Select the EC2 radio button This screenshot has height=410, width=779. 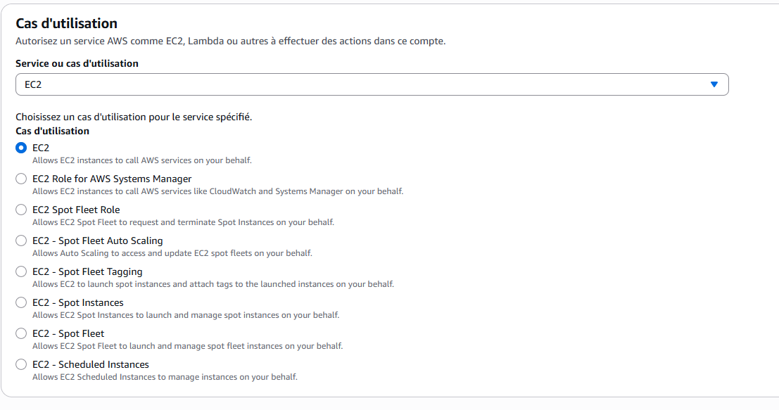pyautogui.click(x=21, y=148)
